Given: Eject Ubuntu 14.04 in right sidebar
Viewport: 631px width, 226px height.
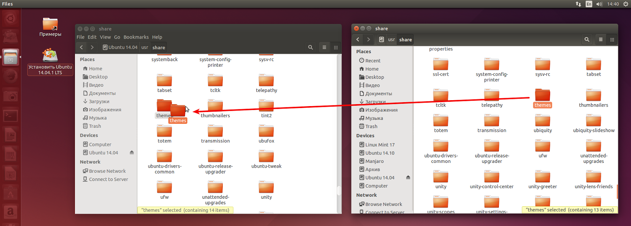Looking at the screenshot, I should tap(408, 177).
